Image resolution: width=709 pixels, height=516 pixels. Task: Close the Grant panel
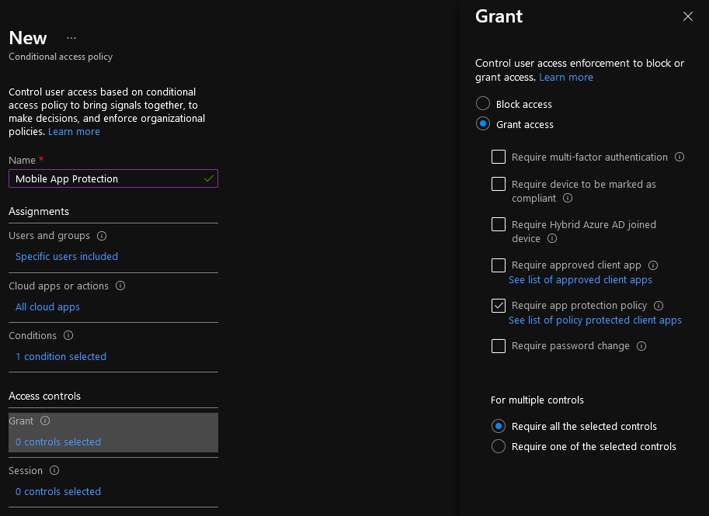tap(688, 17)
